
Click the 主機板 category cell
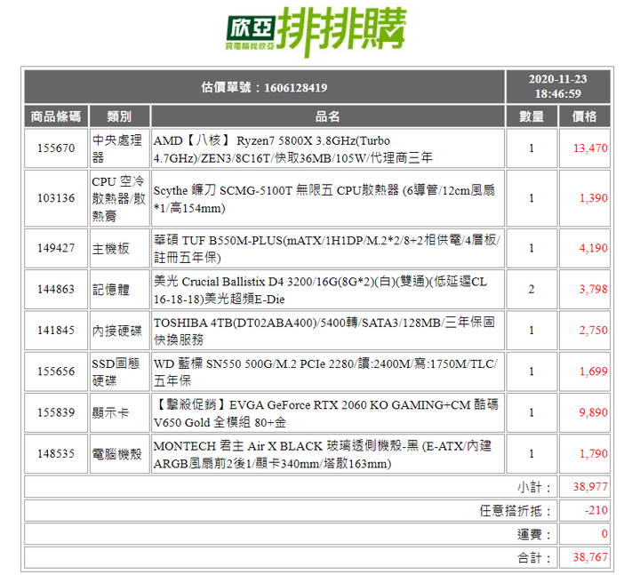click(x=119, y=248)
